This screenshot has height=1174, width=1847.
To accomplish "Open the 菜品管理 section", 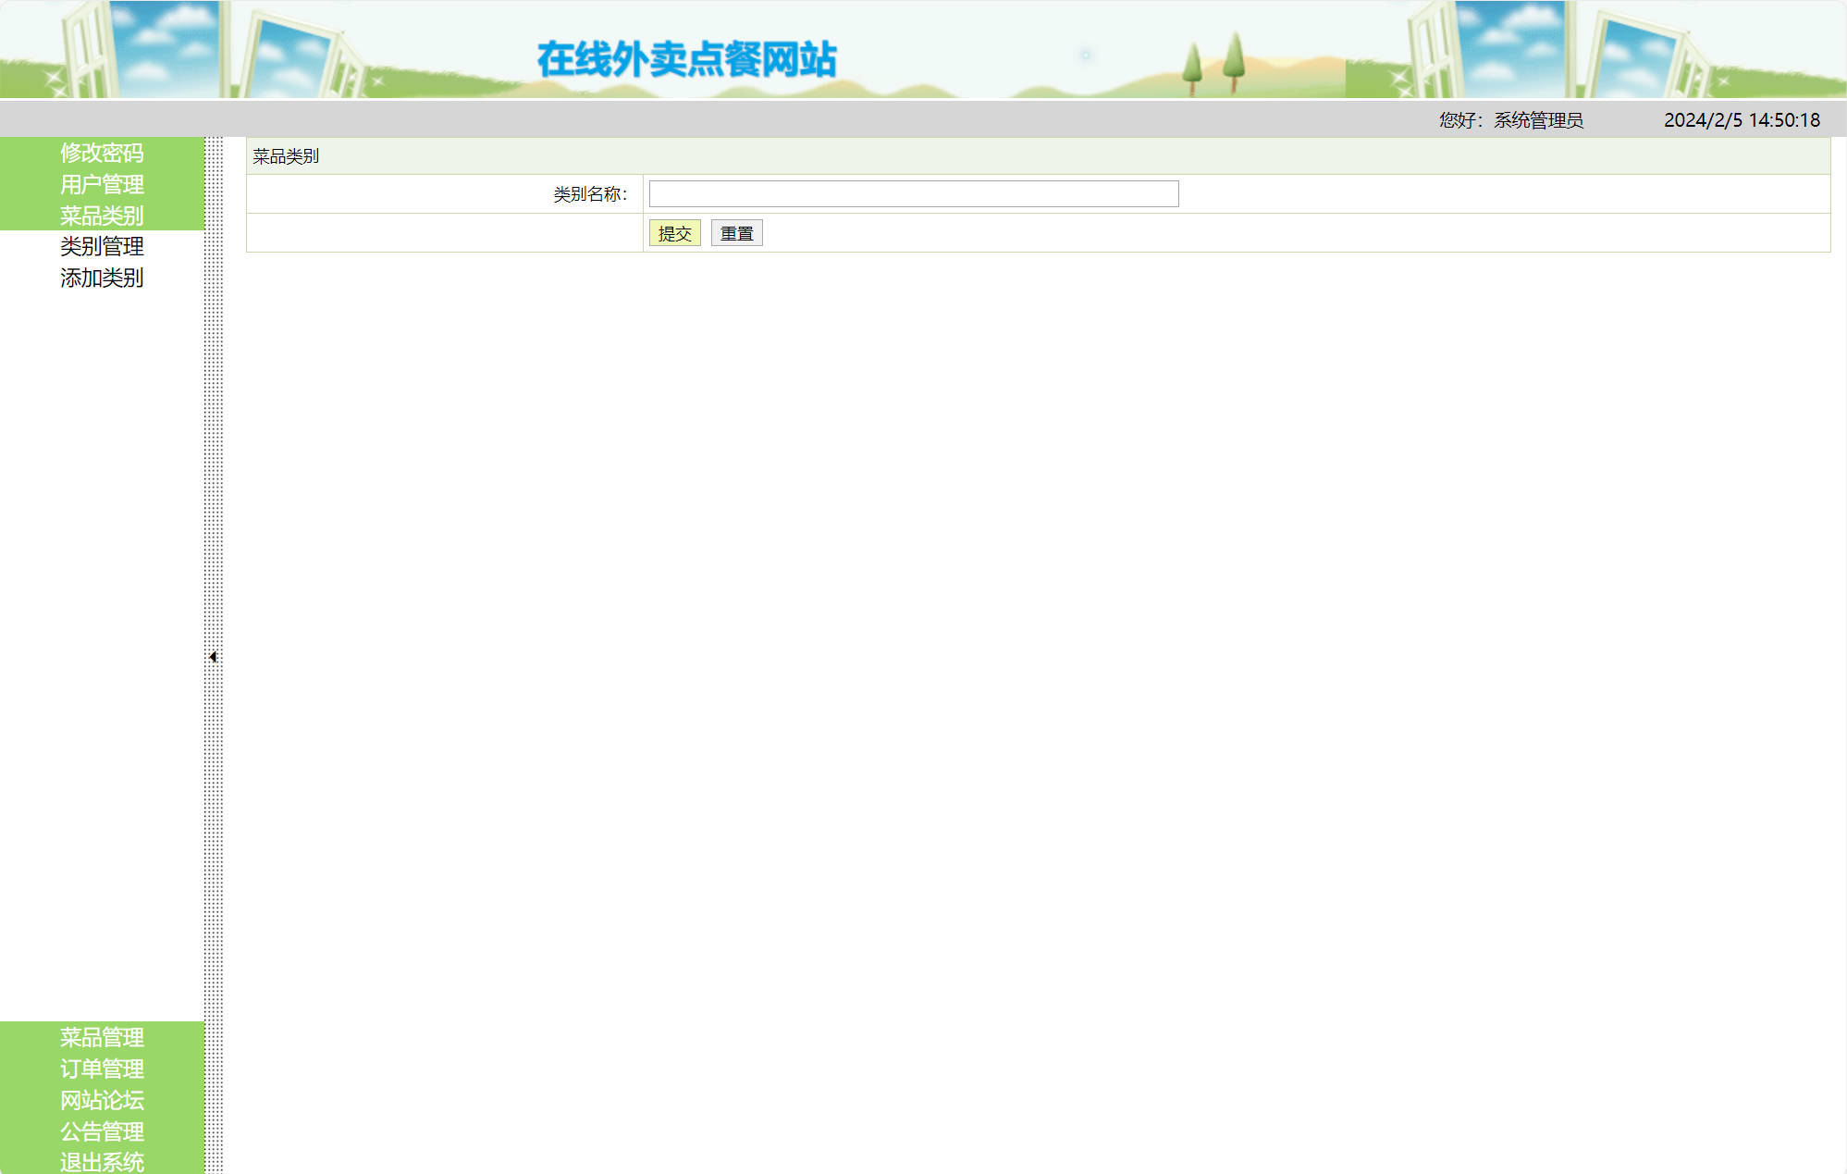I will [x=102, y=1038].
